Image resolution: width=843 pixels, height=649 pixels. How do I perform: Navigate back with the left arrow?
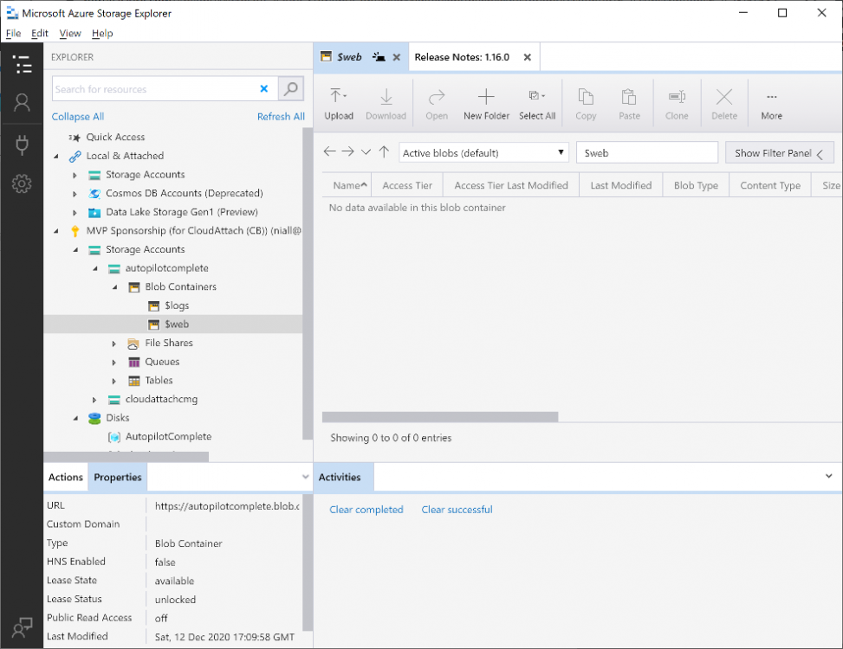click(x=329, y=152)
